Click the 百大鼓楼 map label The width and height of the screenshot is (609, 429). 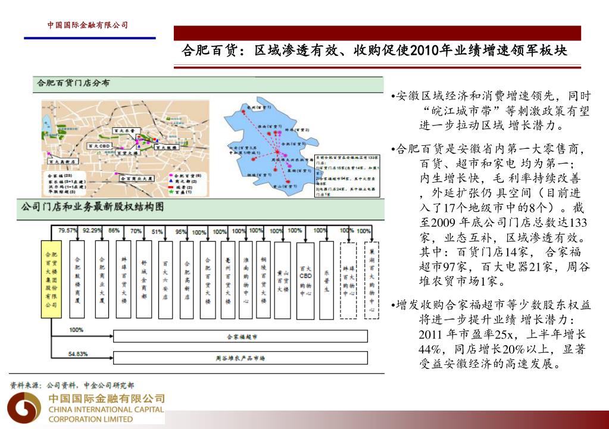tap(166, 147)
